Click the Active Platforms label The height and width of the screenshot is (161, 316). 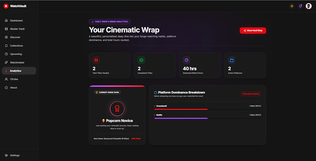235,73
